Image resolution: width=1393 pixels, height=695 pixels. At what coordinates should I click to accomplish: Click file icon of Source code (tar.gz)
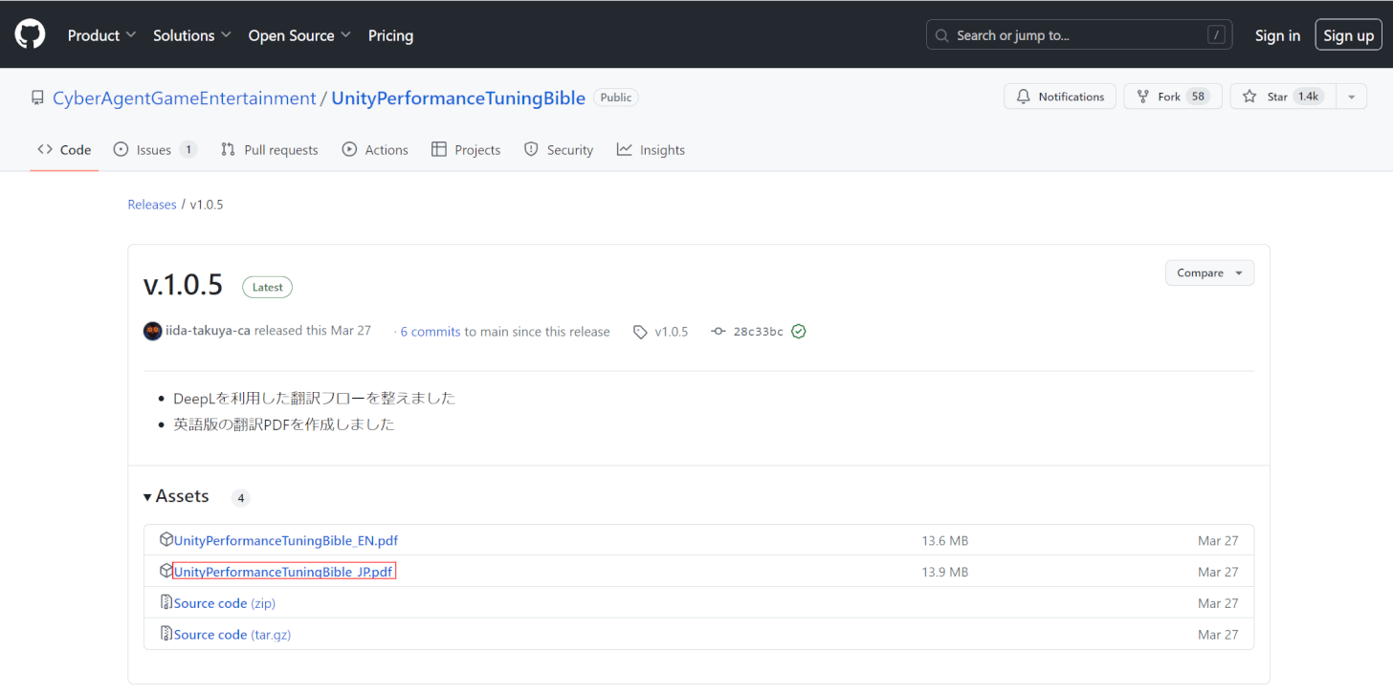pyautogui.click(x=166, y=634)
